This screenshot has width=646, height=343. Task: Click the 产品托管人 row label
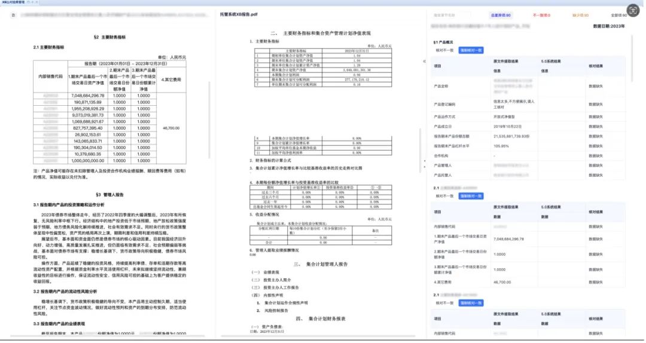tap(443, 176)
